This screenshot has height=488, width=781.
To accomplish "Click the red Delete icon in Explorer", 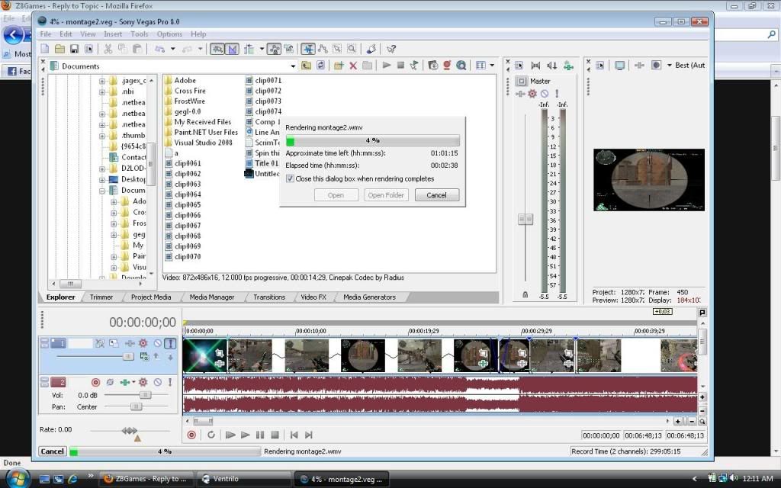I will [x=353, y=66].
